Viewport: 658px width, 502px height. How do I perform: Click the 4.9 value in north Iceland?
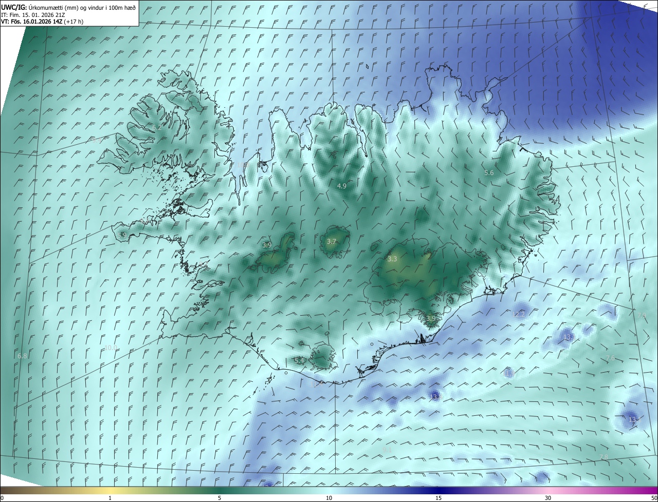[x=341, y=186]
